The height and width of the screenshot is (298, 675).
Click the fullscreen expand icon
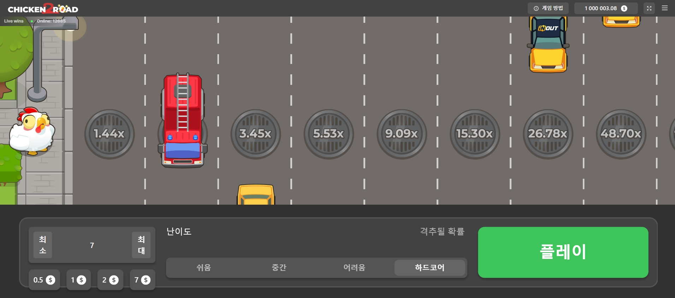pyautogui.click(x=649, y=8)
